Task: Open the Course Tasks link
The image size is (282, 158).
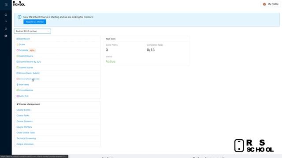Action: click(x=23, y=115)
